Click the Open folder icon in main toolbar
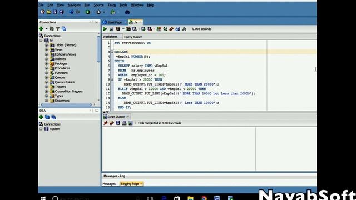This screenshot has height=200, width=356. pyautogui.click(x=48, y=12)
